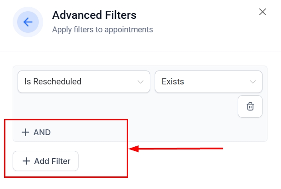
Task: Click the 'Add Filter' text label
Action: [x=52, y=161]
